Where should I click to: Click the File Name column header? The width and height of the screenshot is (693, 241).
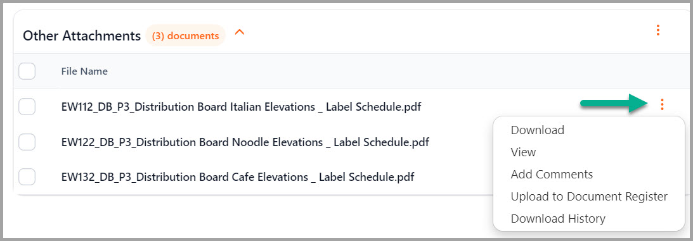pyautogui.click(x=84, y=71)
